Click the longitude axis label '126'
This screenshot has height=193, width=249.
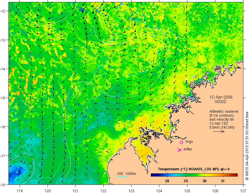(215, 191)
